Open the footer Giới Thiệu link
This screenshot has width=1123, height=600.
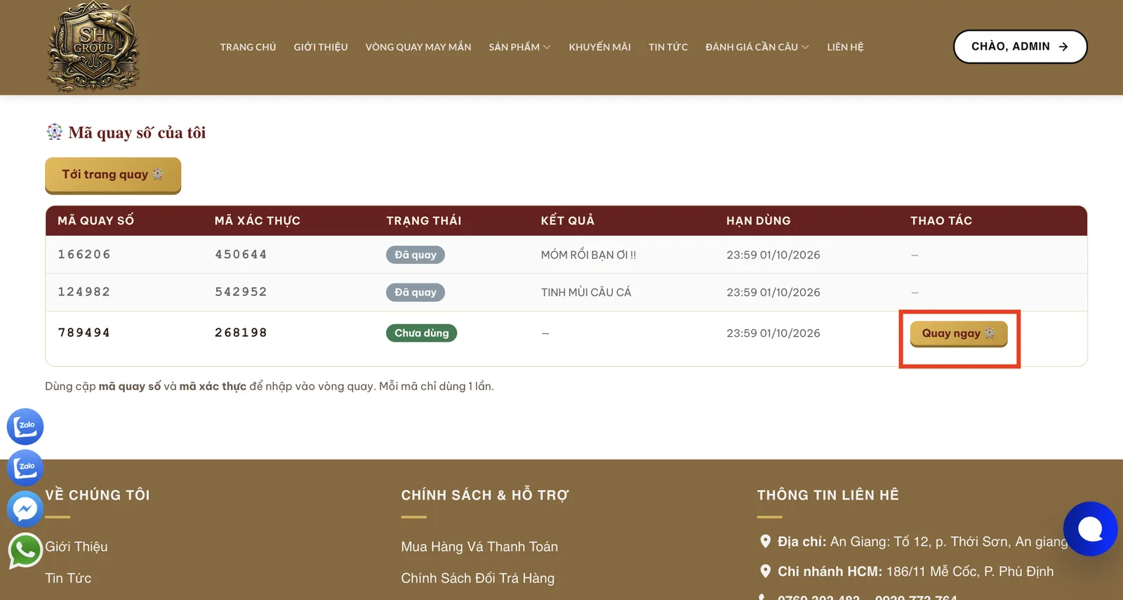pyautogui.click(x=77, y=547)
